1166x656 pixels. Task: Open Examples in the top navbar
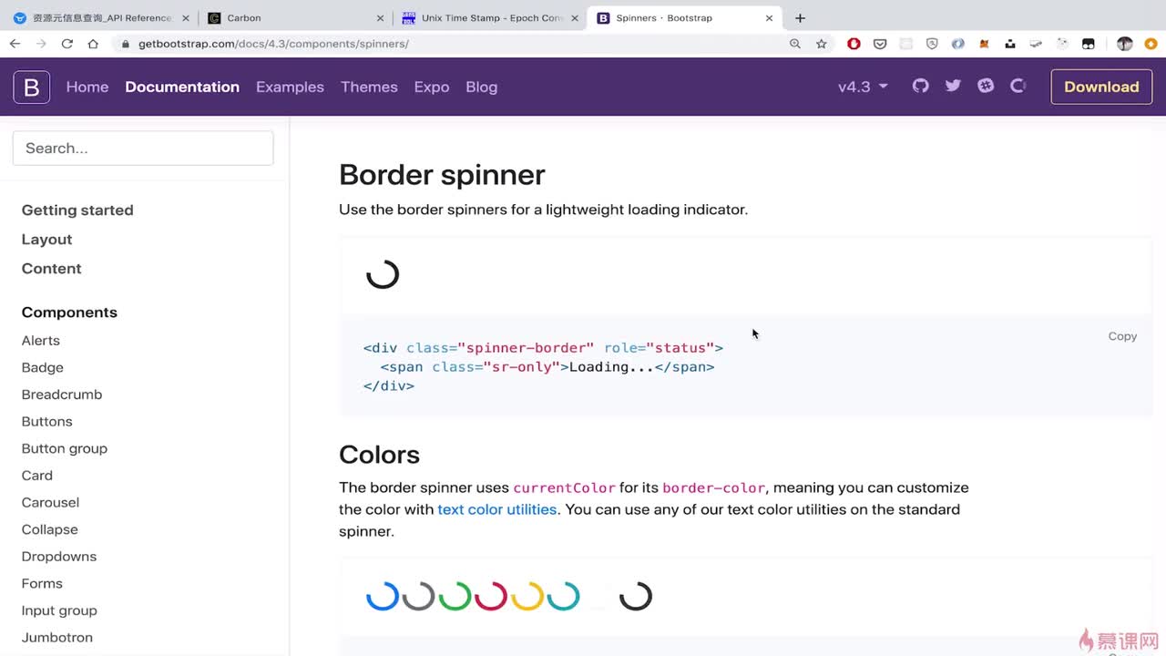coord(290,87)
